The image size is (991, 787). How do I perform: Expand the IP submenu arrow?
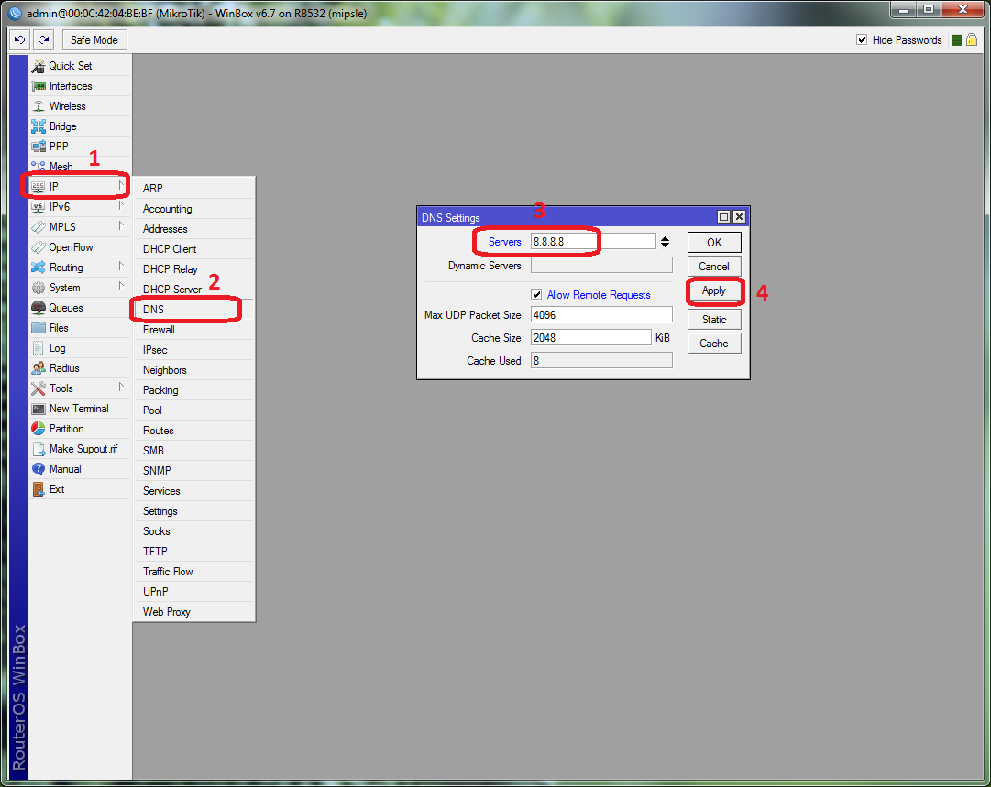[121, 186]
